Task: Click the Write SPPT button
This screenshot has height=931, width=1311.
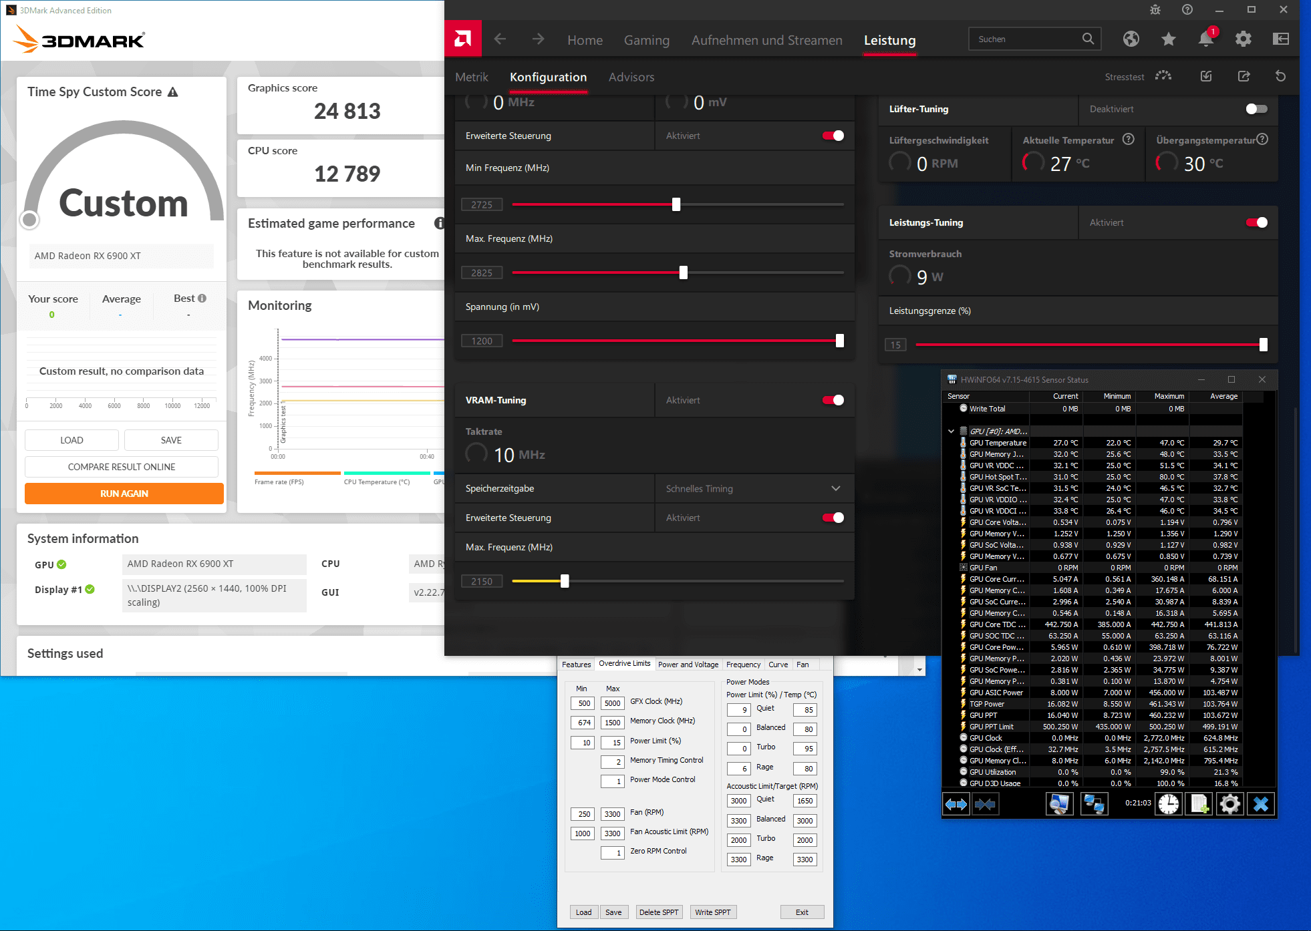Action: (712, 912)
